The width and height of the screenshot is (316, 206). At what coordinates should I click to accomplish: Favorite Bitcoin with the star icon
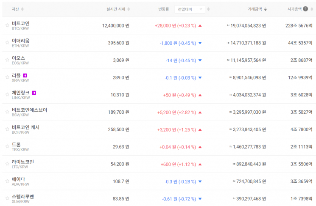7,25
